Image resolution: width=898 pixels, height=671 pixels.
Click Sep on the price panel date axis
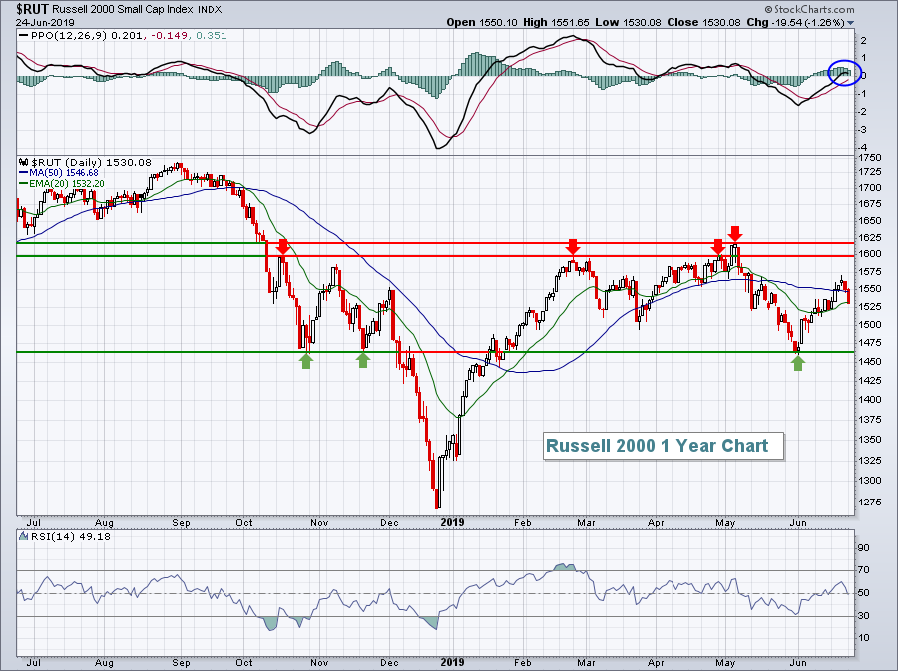click(181, 523)
